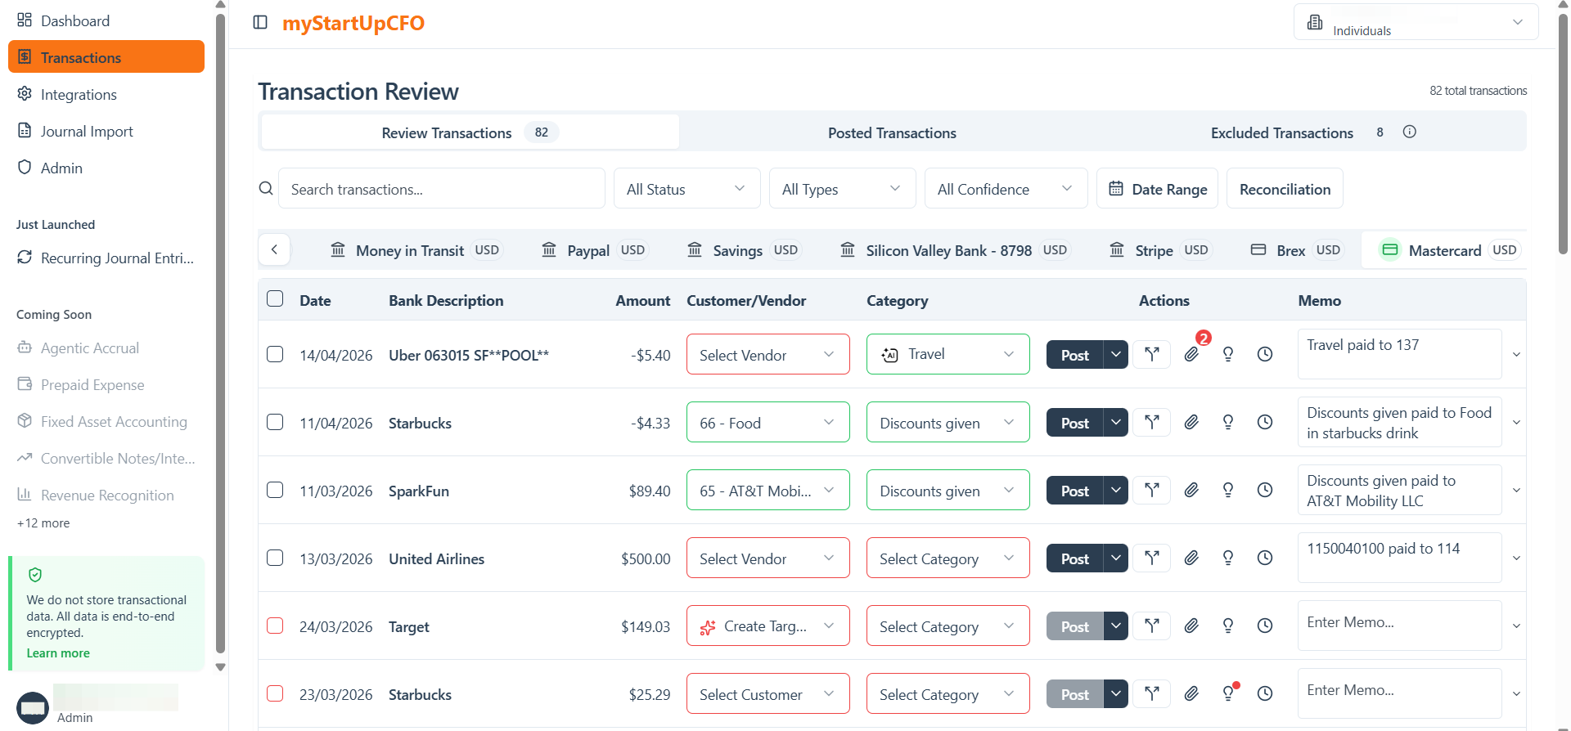
Task: Expand the Target row memo chevron
Action: [x=1516, y=626]
